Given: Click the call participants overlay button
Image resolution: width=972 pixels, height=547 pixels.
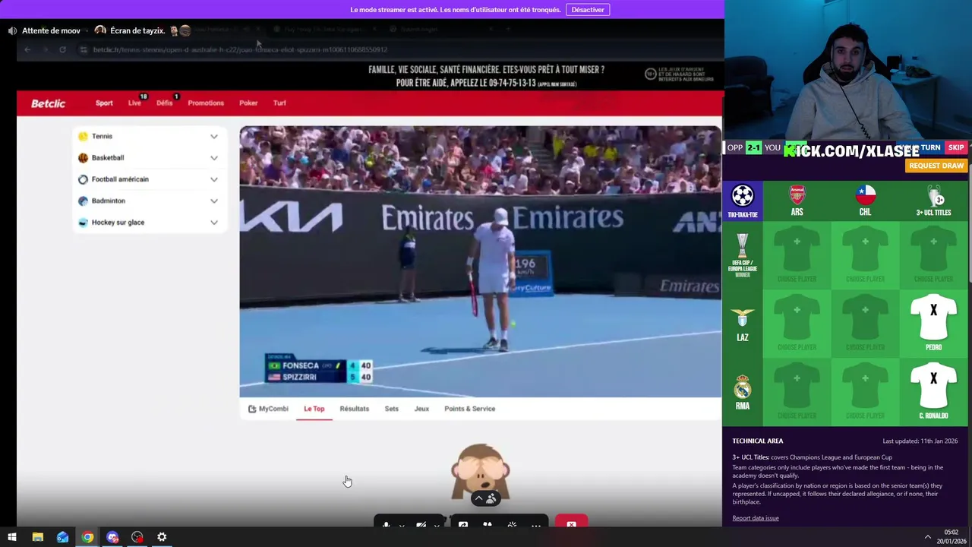Looking at the screenshot, I should coord(484,498).
